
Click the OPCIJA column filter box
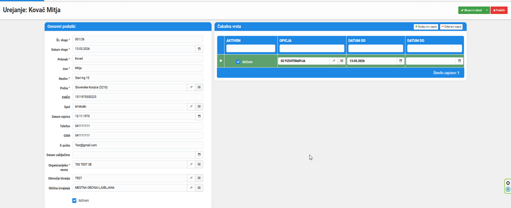311,48
